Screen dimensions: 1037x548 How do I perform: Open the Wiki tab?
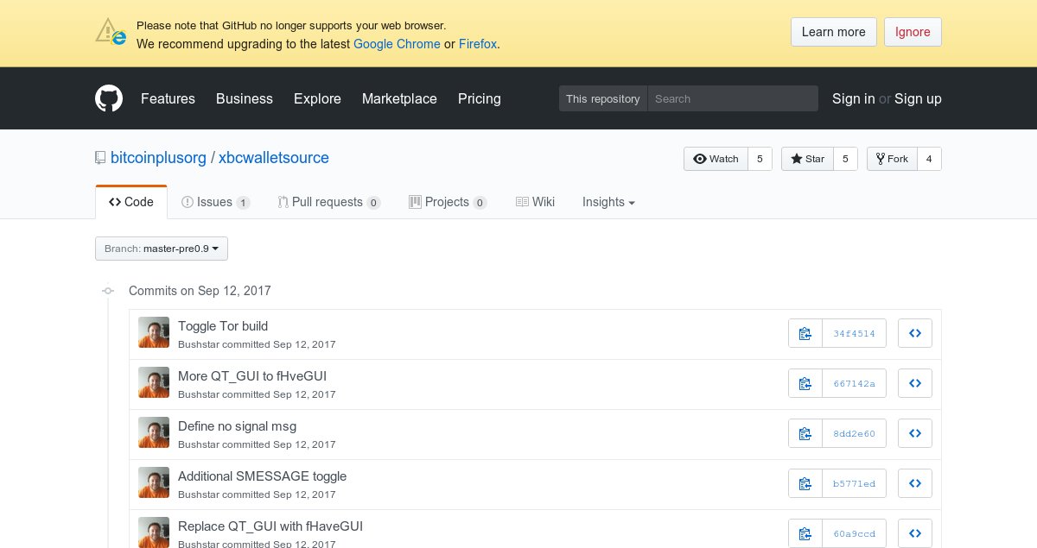click(535, 202)
